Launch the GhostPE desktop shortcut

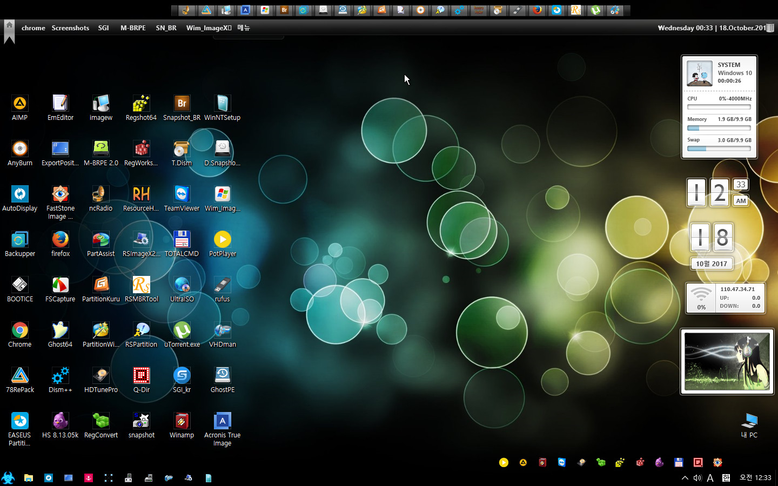click(223, 380)
